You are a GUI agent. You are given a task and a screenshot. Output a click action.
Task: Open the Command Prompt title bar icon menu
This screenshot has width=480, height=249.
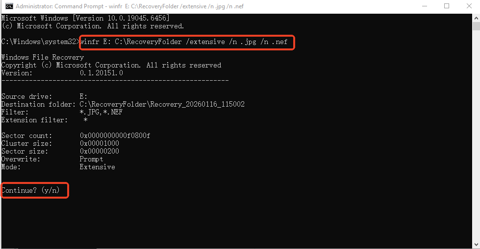click(x=9, y=7)
